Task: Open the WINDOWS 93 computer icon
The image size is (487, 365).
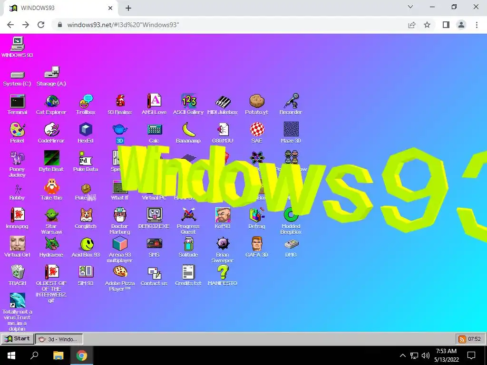Action: point(18,44)
